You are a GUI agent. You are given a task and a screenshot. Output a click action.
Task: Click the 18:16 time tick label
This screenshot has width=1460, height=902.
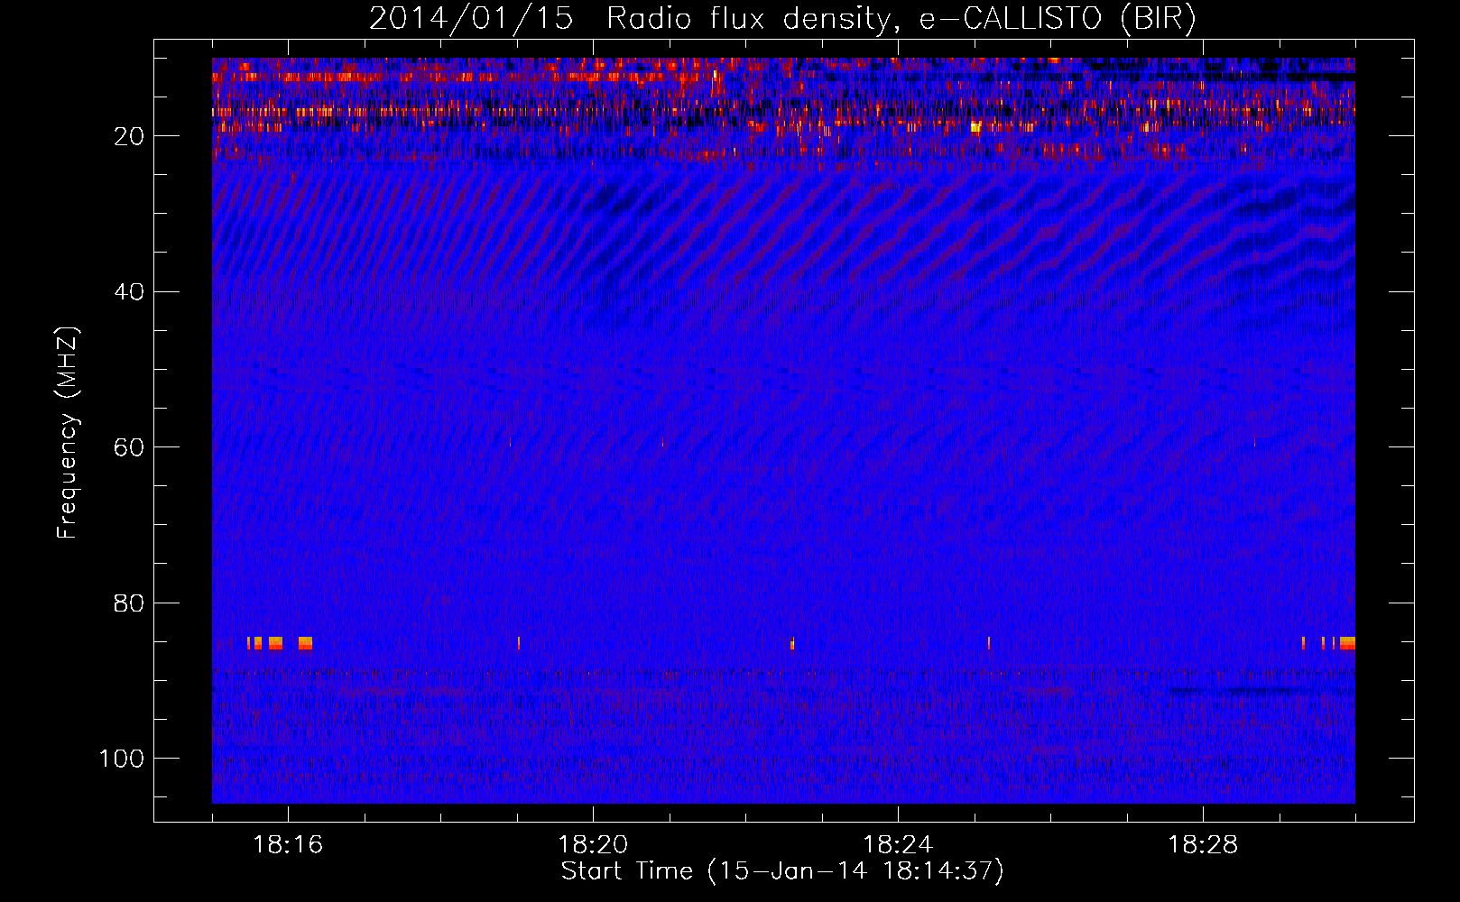288,845
